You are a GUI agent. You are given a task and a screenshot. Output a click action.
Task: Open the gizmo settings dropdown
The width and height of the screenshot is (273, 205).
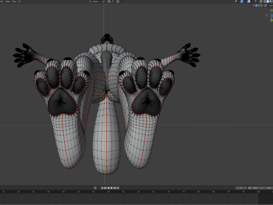coord(245,1)
